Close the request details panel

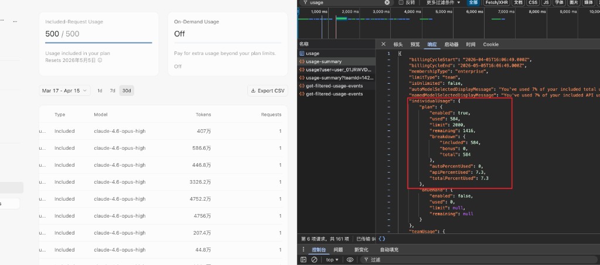point(383,44)
